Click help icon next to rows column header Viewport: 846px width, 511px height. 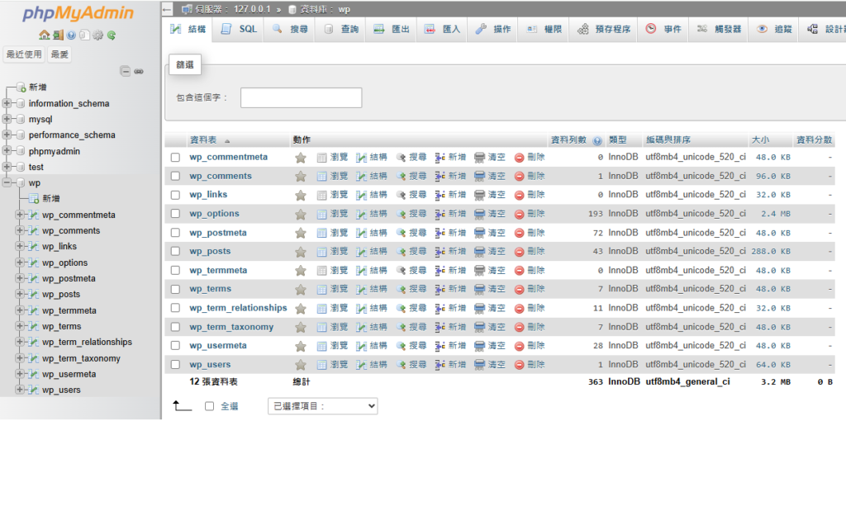point(597,140)
